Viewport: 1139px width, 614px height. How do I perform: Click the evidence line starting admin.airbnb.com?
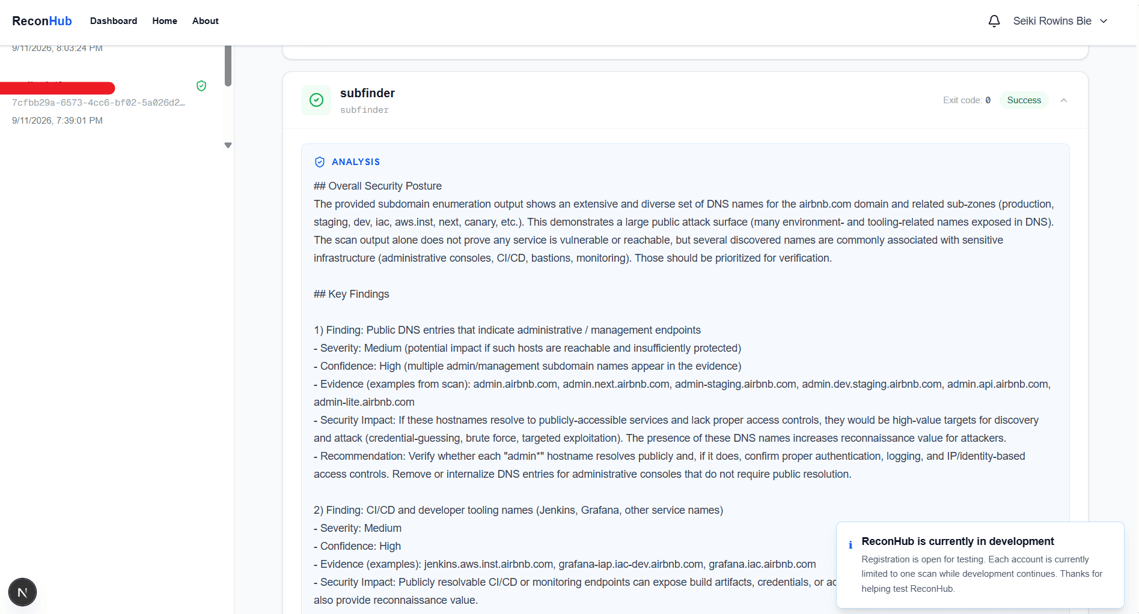(x=682, y=393)
